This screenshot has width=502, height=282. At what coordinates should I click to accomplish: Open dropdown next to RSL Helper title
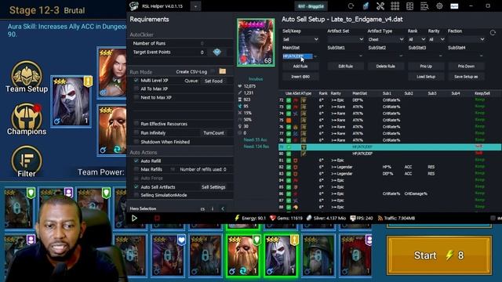(195, 6)
